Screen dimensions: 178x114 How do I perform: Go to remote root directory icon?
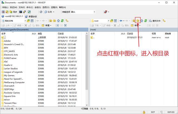pos(138,21)
